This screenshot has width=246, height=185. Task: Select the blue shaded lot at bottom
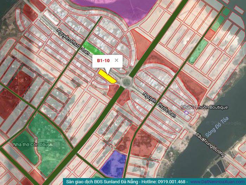(113, 163)
